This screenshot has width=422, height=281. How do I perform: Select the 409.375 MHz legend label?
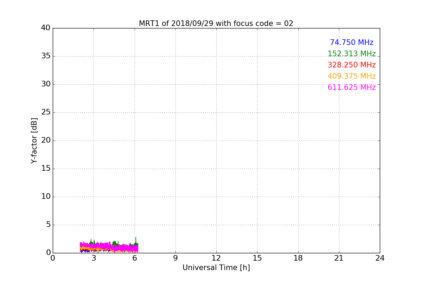(x=352, y=76)
